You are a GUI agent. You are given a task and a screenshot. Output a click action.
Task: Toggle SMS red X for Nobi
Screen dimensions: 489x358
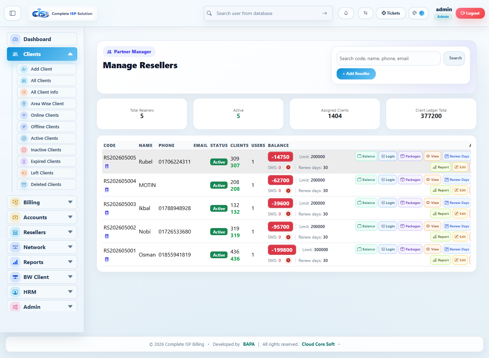tap(288, 237)
